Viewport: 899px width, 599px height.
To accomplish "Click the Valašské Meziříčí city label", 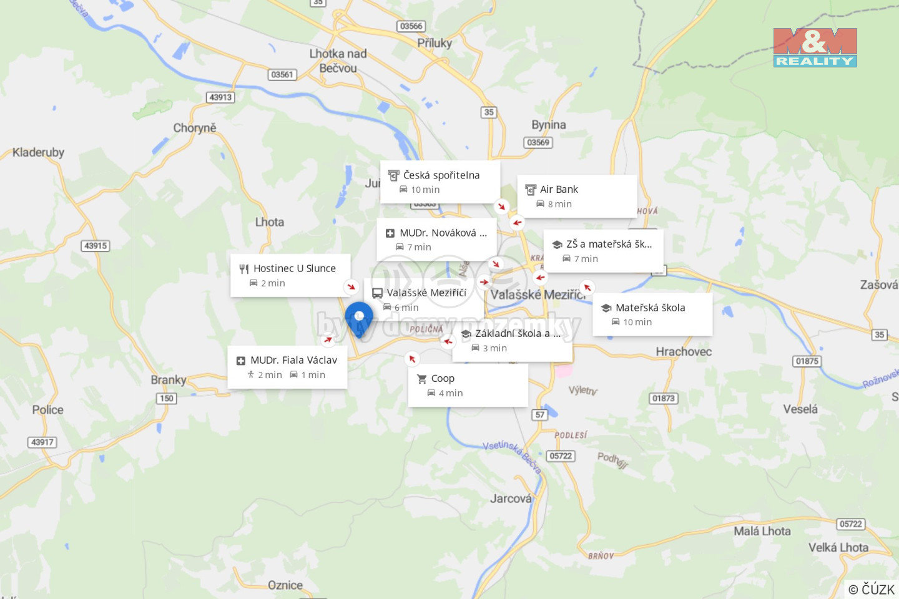I will click(538, 295).
